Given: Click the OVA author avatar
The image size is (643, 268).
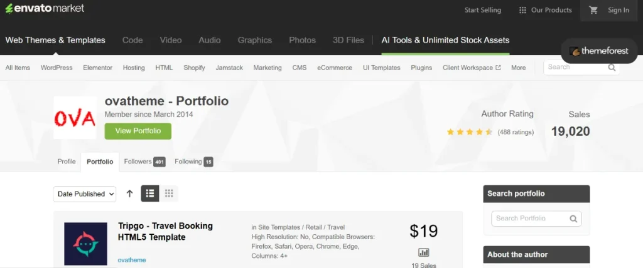Looking at the screenshot, I should pyautogui.click(x=75, y=118).
